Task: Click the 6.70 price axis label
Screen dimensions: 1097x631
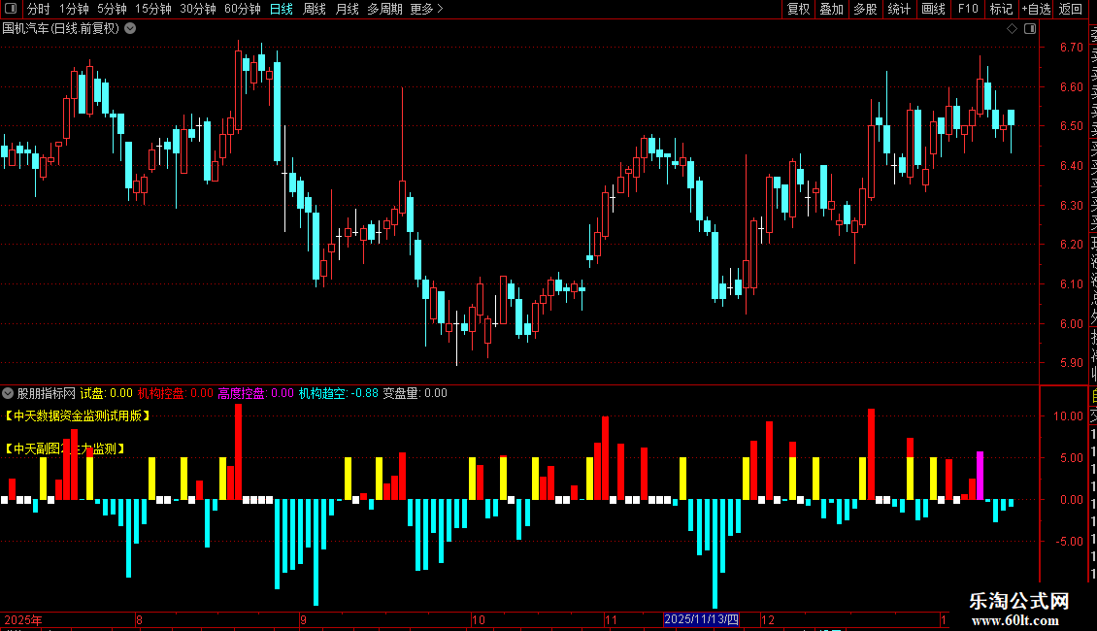Action: pos(1071,48)
